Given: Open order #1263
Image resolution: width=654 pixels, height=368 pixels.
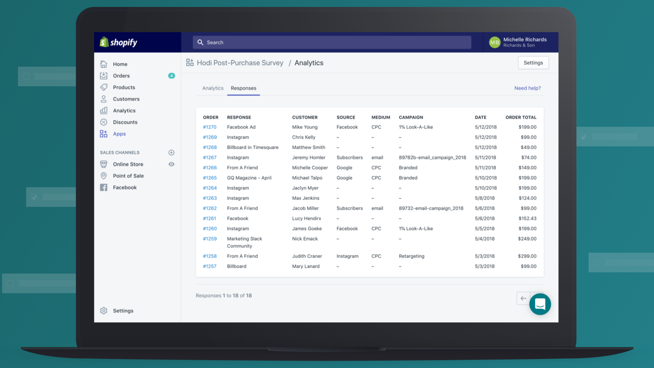Looking at the screenshot, I should click(210, 198).
